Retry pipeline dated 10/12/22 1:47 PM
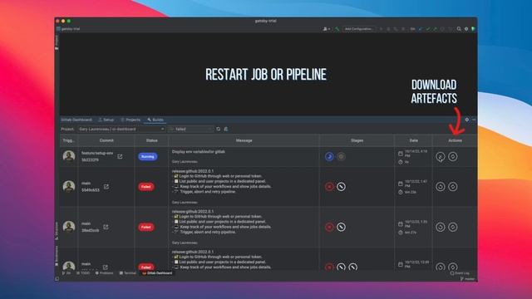The image size is (532, 299). pos(441,186)
